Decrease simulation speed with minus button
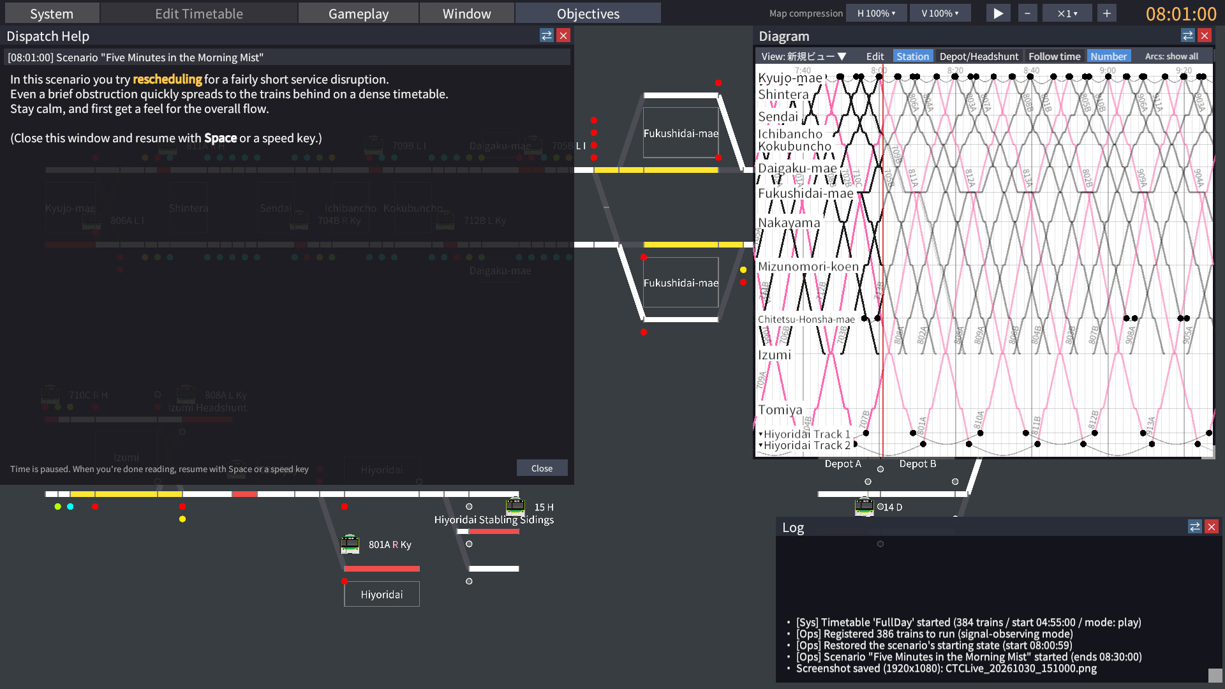Screen dimensions: 1225x689 pos(1027,13)
